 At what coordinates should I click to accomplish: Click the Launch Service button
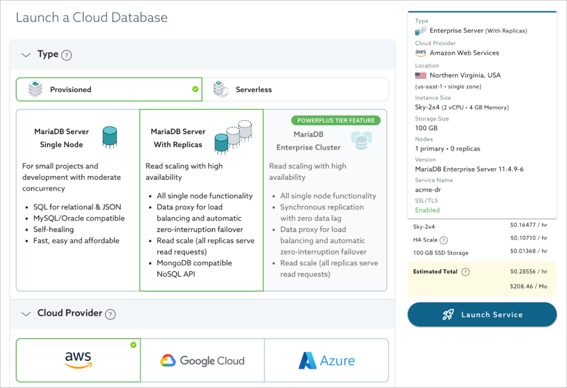(x=482, y=314)
